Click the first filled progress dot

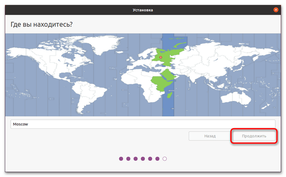click(x=121, y=159)
